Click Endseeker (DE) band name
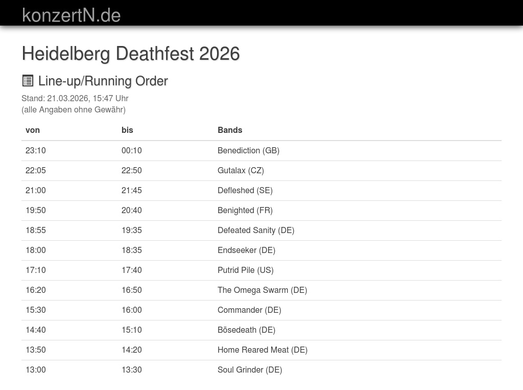This screenshot has width=523, height=390. (246, 250)
